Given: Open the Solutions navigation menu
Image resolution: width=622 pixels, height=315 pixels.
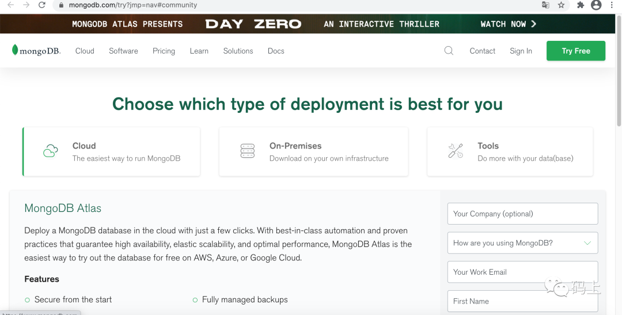Looking at the screenshot, I should point(238,51).
